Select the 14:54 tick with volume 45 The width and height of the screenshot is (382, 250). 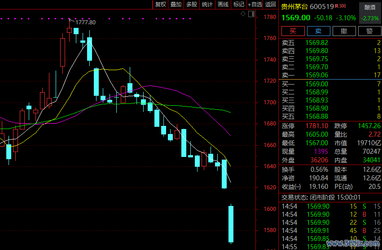pyautogui.click(x=331, y=231)
